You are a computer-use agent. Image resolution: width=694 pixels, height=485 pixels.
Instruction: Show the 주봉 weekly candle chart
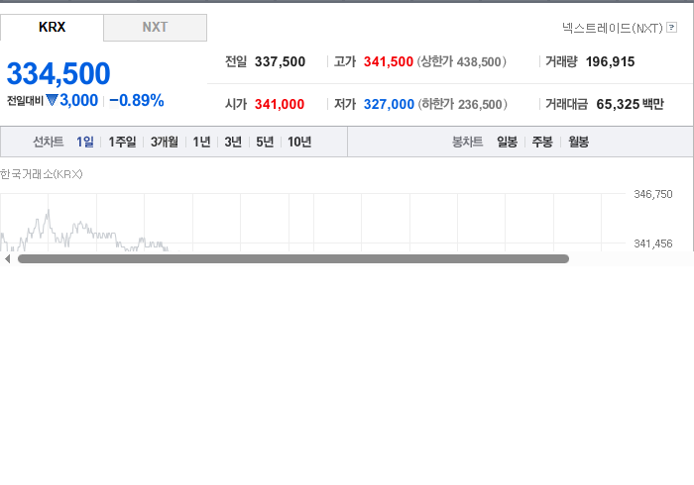[542, 142]
